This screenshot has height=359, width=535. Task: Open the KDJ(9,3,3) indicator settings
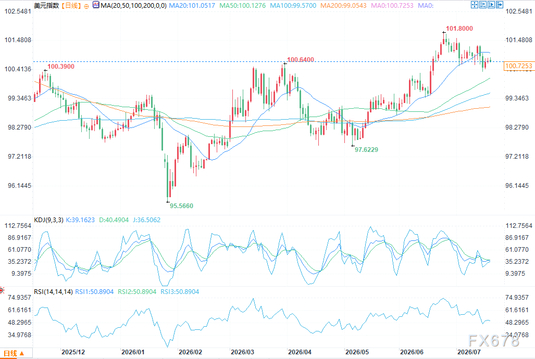[48, 220]
